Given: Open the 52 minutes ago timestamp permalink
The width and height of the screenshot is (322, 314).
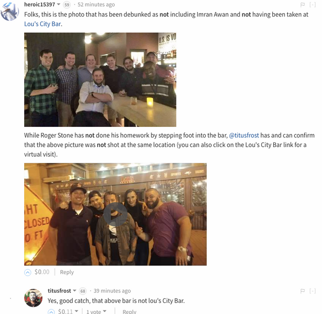Looking at the screenshot, I should coord(96,5).
